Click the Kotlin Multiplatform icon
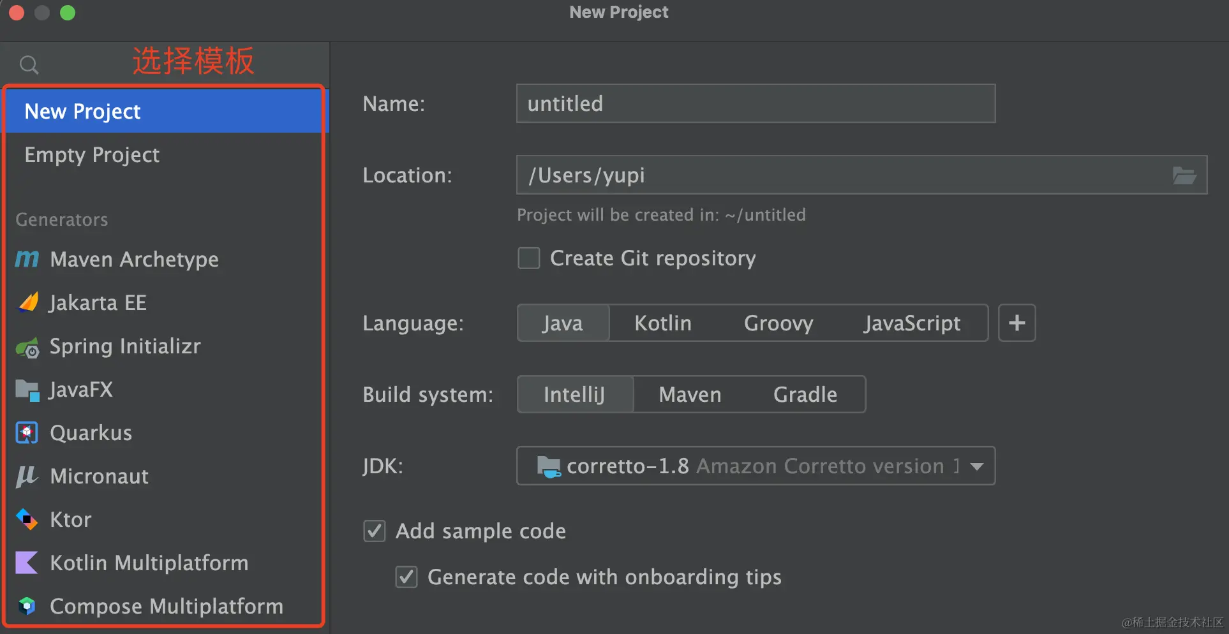This screenshot has height=634, width=1229. [x=27, y=563]
